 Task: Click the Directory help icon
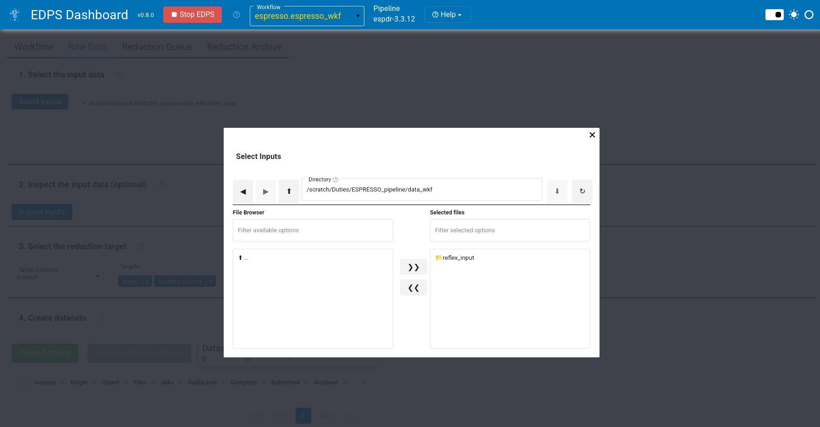pyautogui.click(x=336, y=180)
